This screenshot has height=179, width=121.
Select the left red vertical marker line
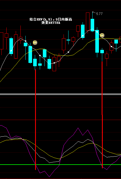(x=36, y=120)
